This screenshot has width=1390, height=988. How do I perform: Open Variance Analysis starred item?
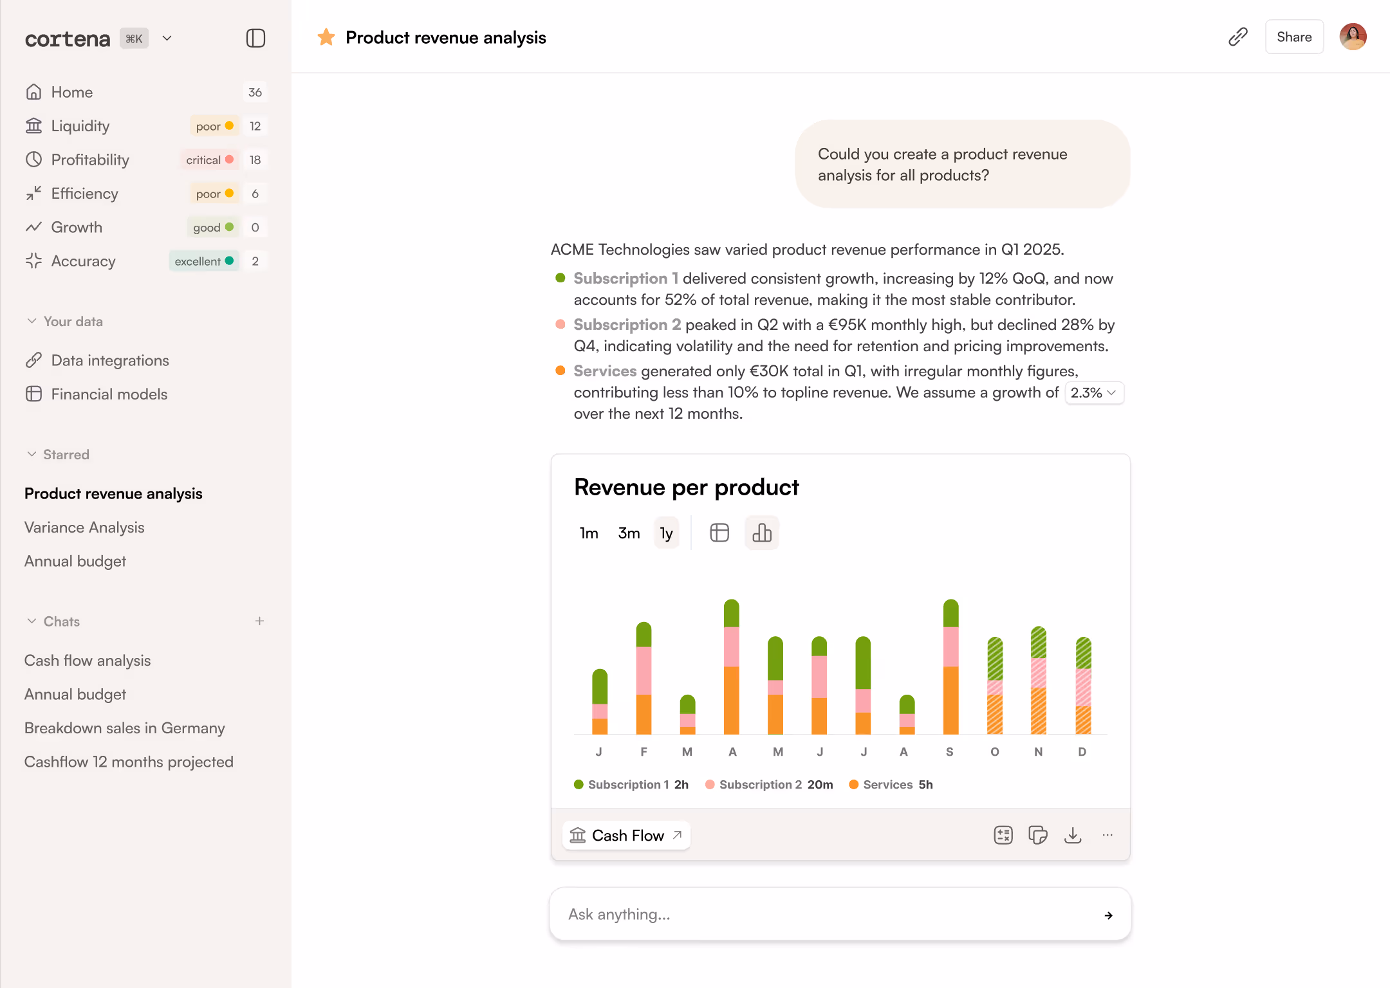[84, 527]
